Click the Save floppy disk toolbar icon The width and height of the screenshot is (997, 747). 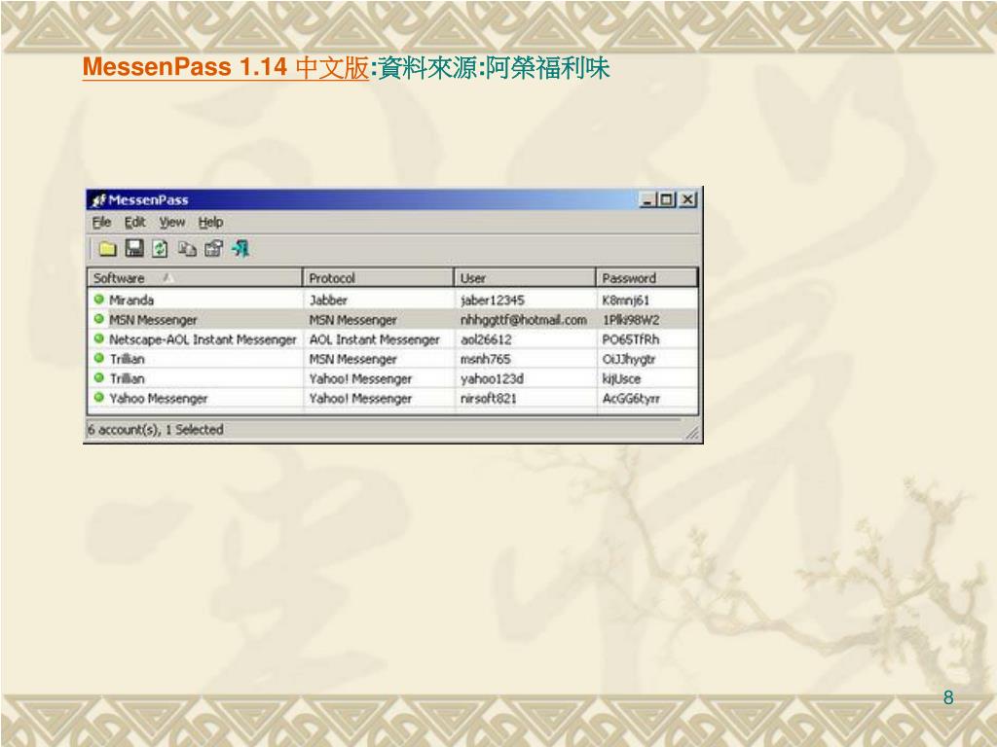click(134, 248)
